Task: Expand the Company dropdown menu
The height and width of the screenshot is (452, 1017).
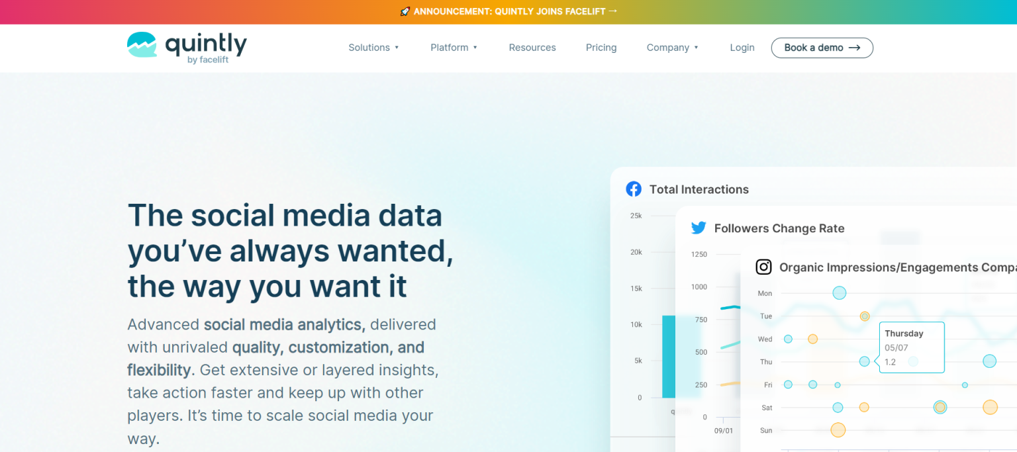Action: tap(672, 48)
